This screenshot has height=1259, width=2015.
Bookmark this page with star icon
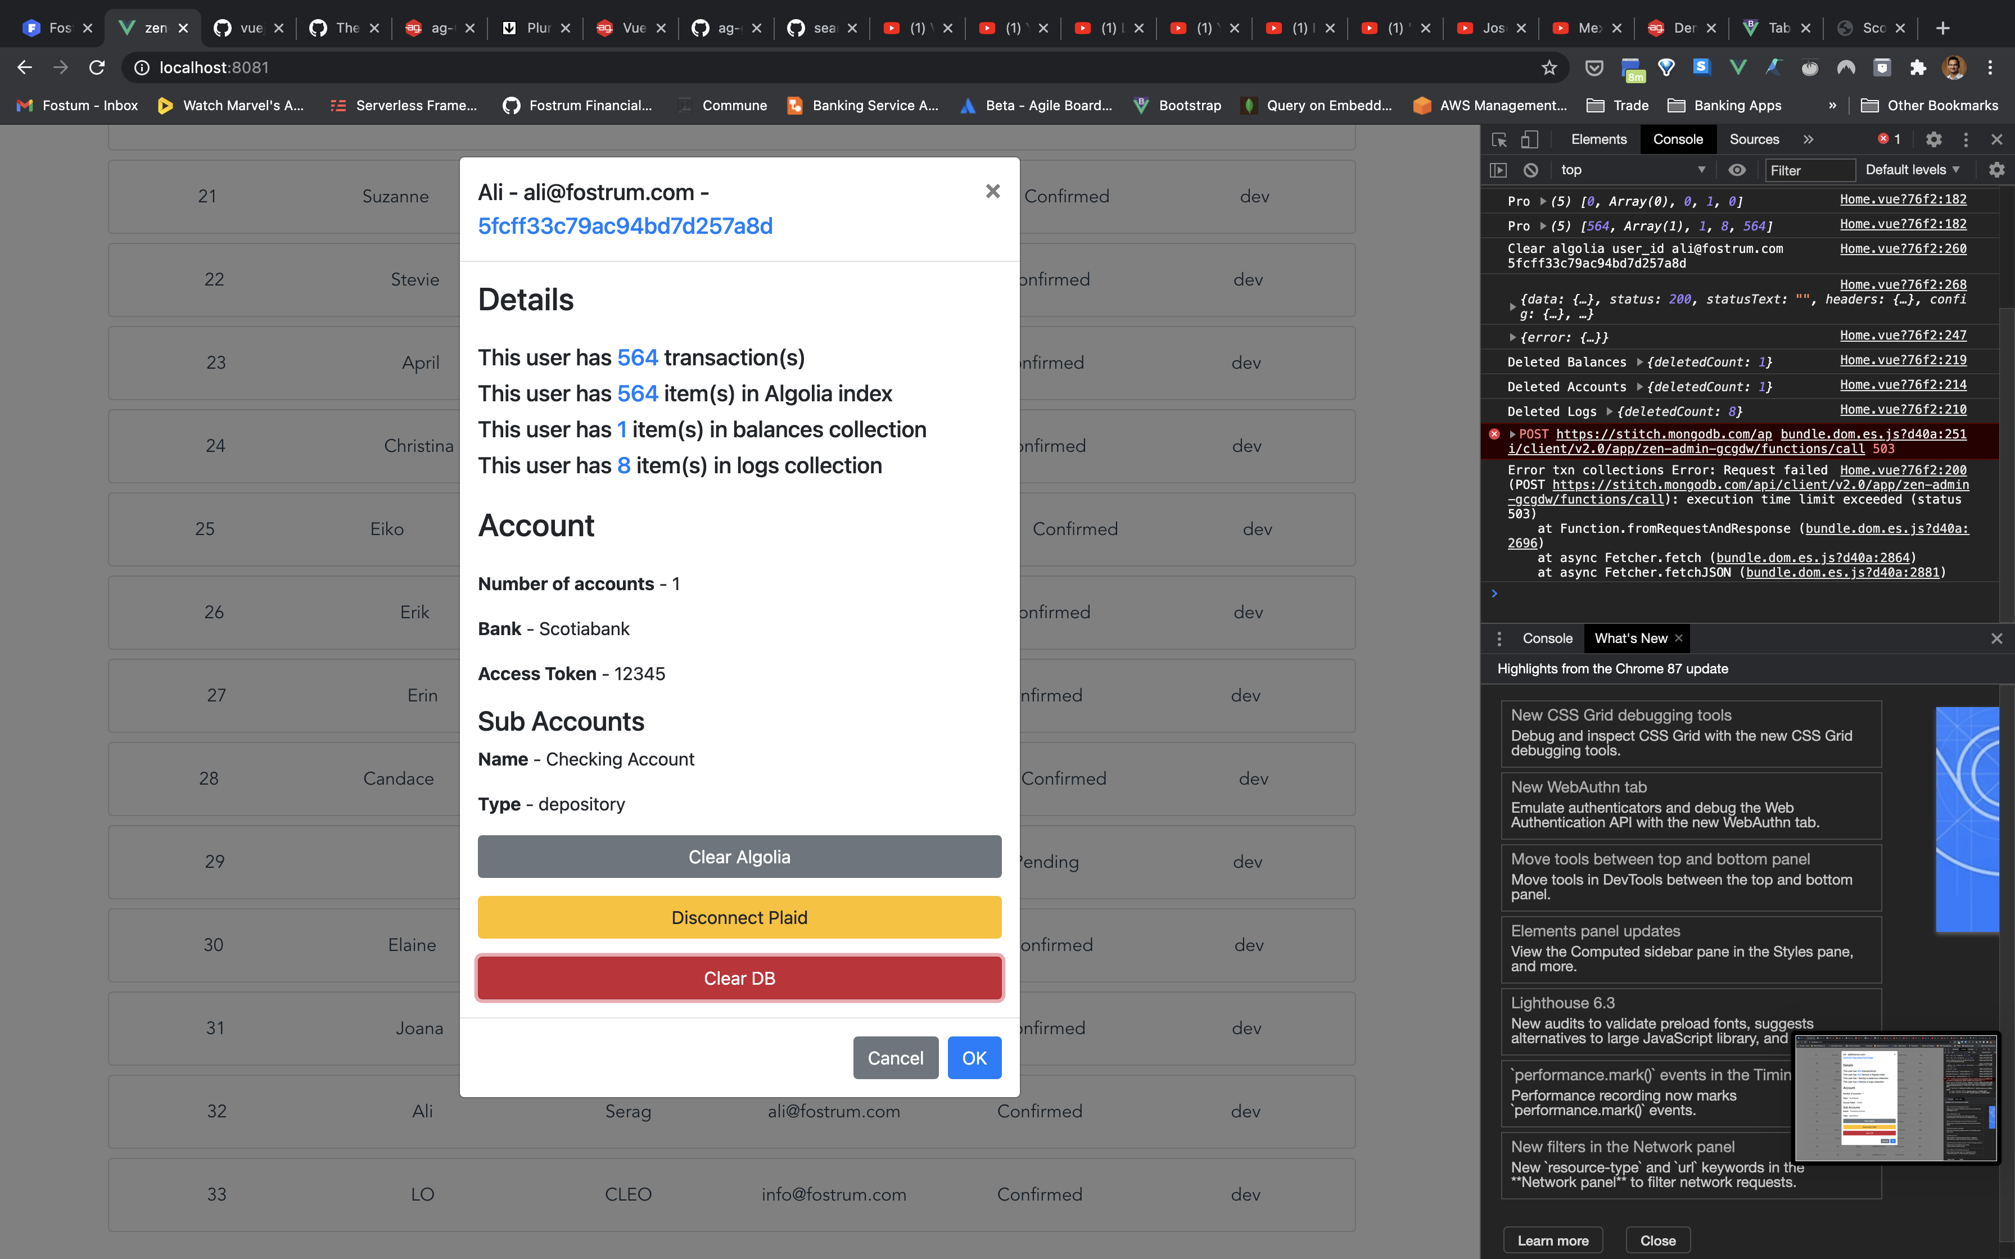1549,67
